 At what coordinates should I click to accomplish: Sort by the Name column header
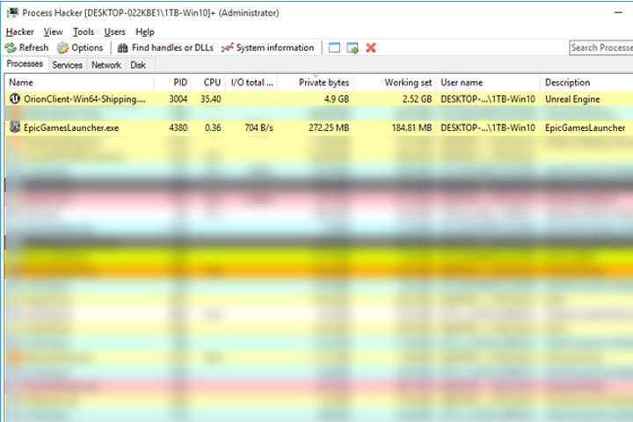tap(80, 83)
